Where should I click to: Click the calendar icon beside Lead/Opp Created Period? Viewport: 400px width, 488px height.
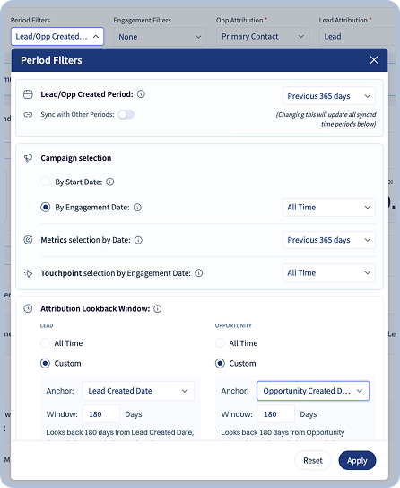pyautogui.click(x=28, y=94)
